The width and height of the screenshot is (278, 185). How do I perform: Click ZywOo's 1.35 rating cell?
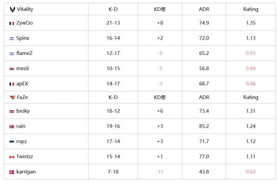click(x=251, y=23)
